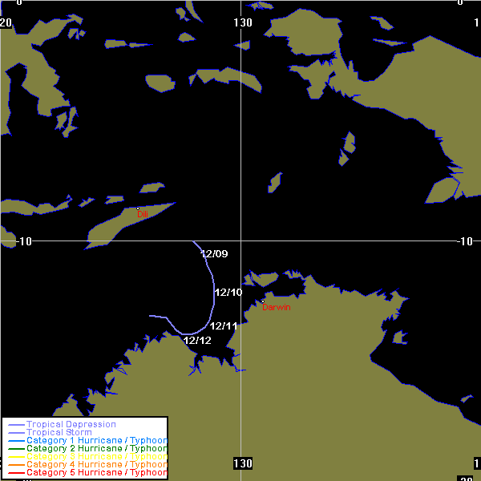Click the Dili city marker

(138, 208)
